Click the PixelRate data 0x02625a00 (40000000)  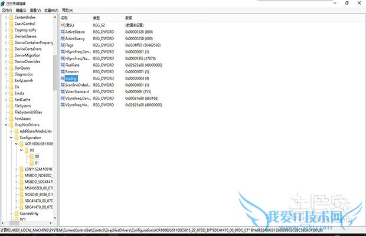pos(143,65)
